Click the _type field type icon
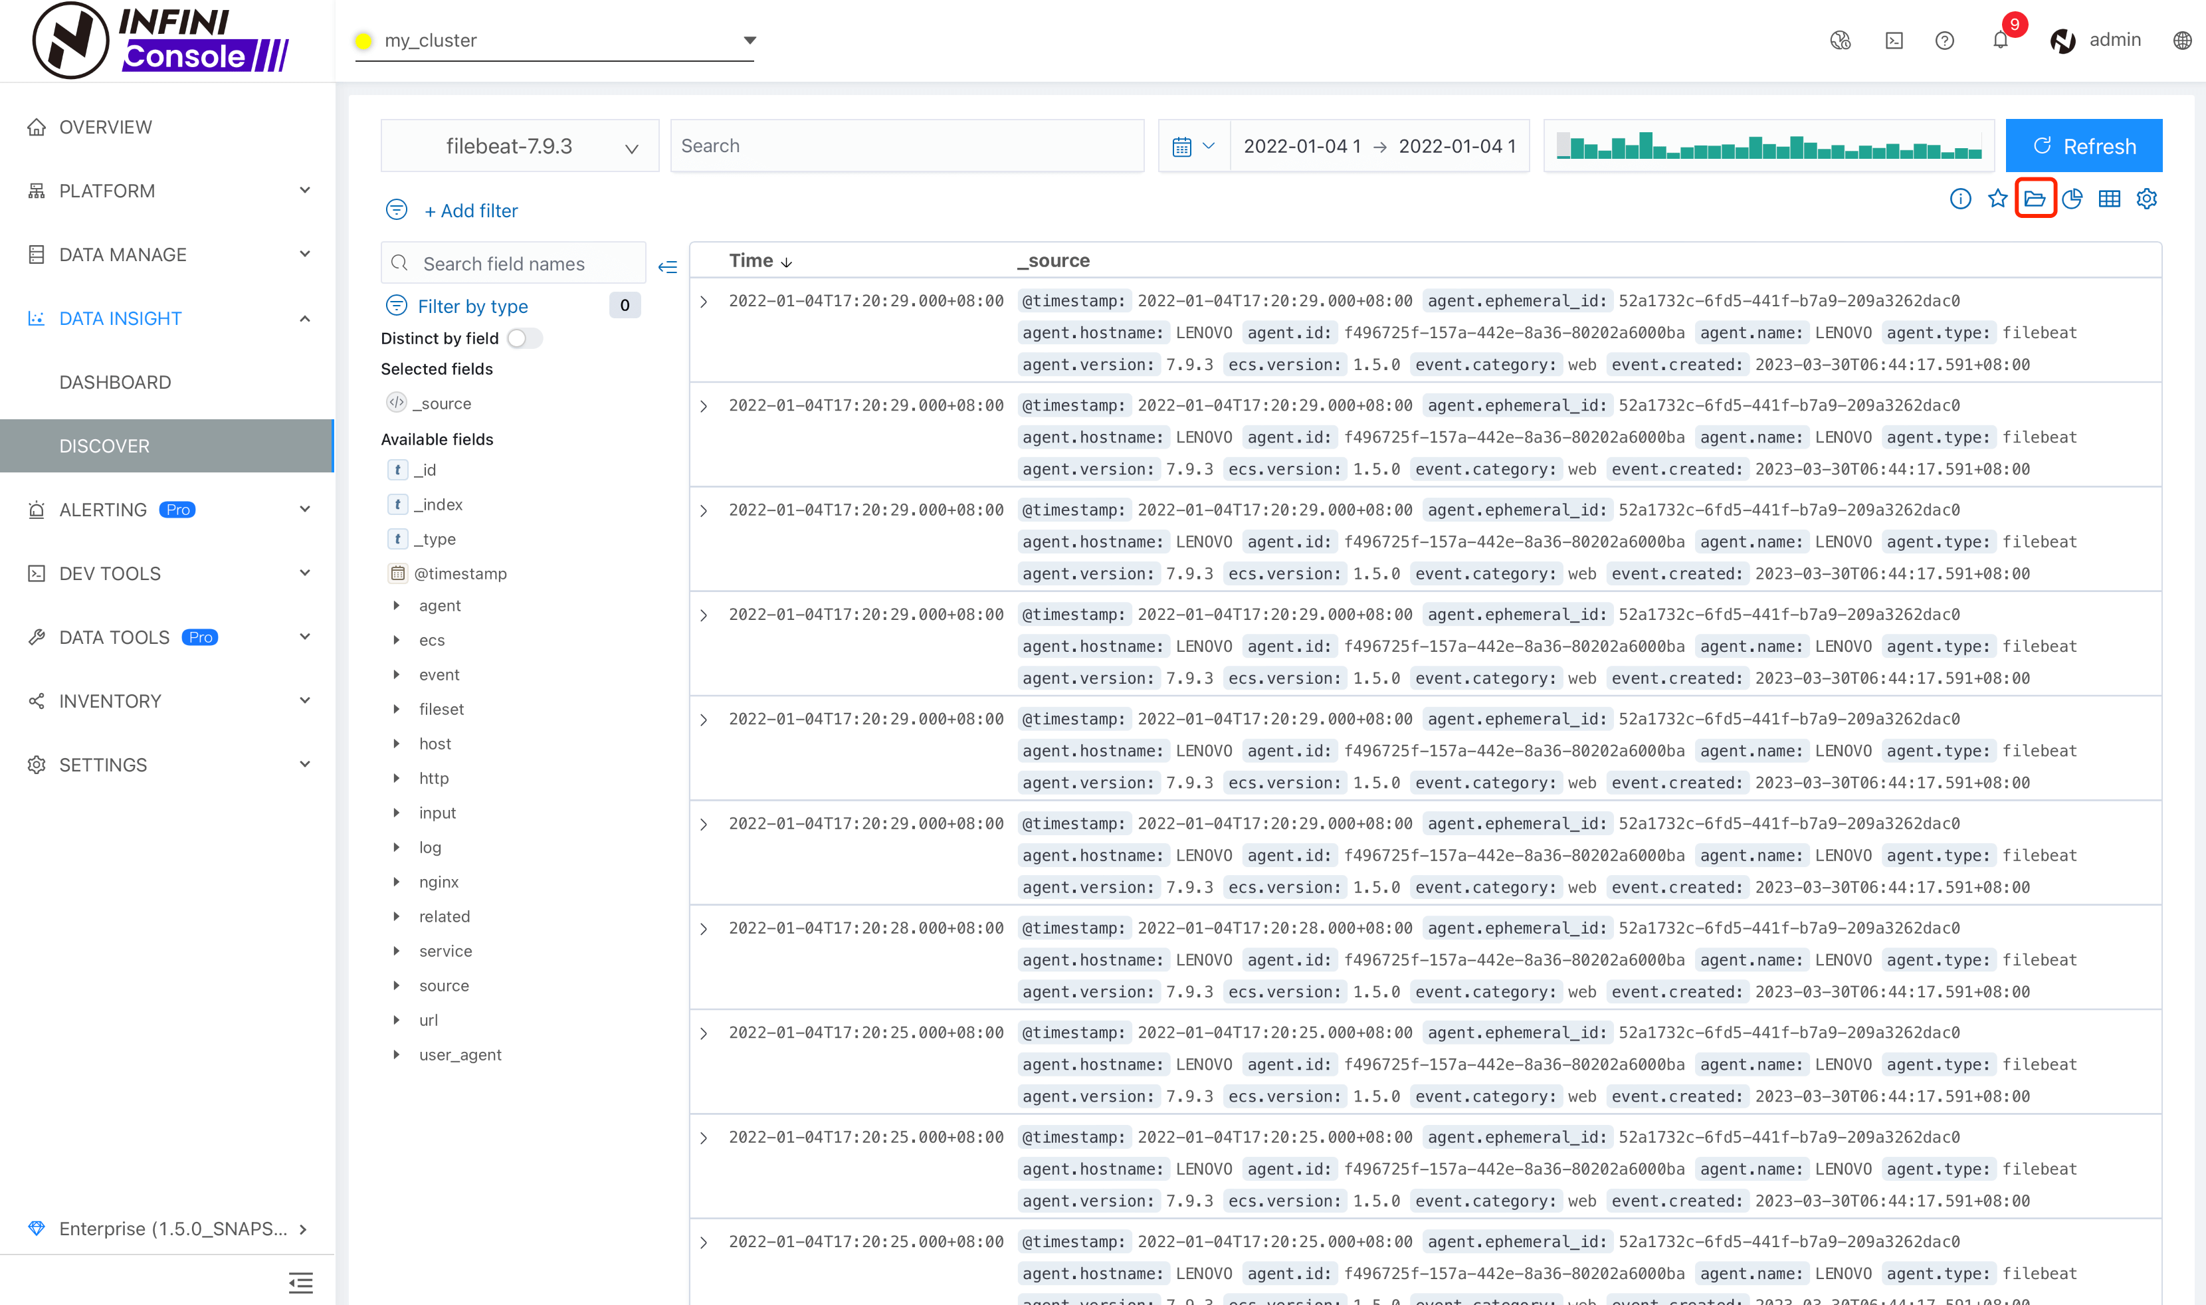This screenshot has height=1305, width=2206. 397,538
